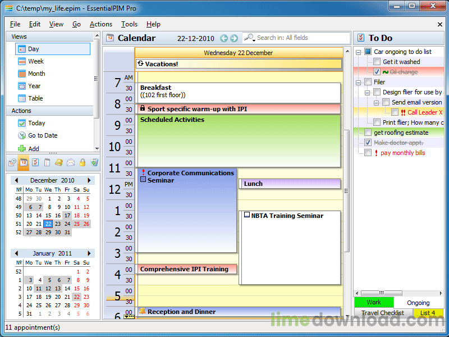The image size is (449, 337).
Task: Check 'pay monthly bills' task
Action: coord(368,153)
